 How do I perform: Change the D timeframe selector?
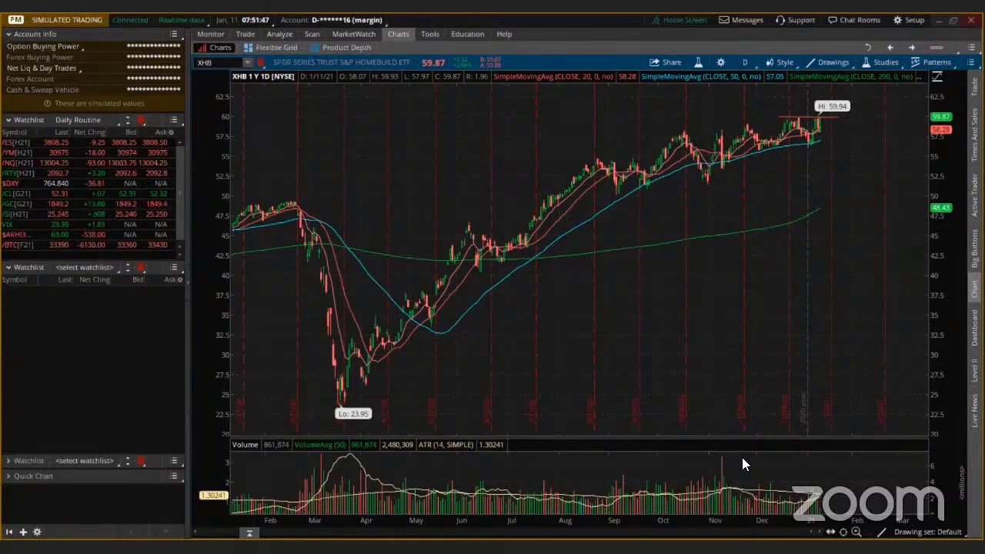pos(744,62)
